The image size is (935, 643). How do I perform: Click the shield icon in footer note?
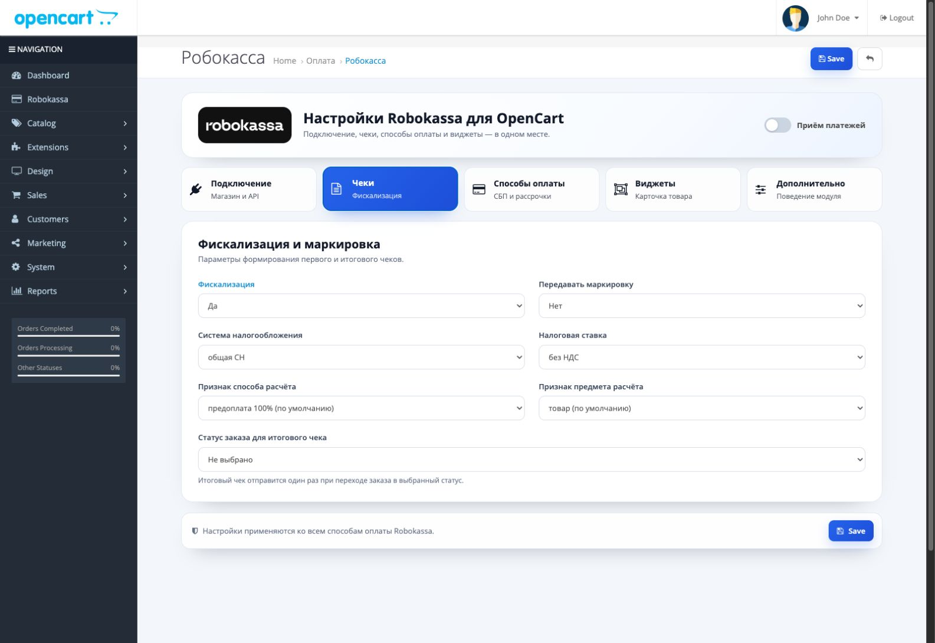pos(195,531)
